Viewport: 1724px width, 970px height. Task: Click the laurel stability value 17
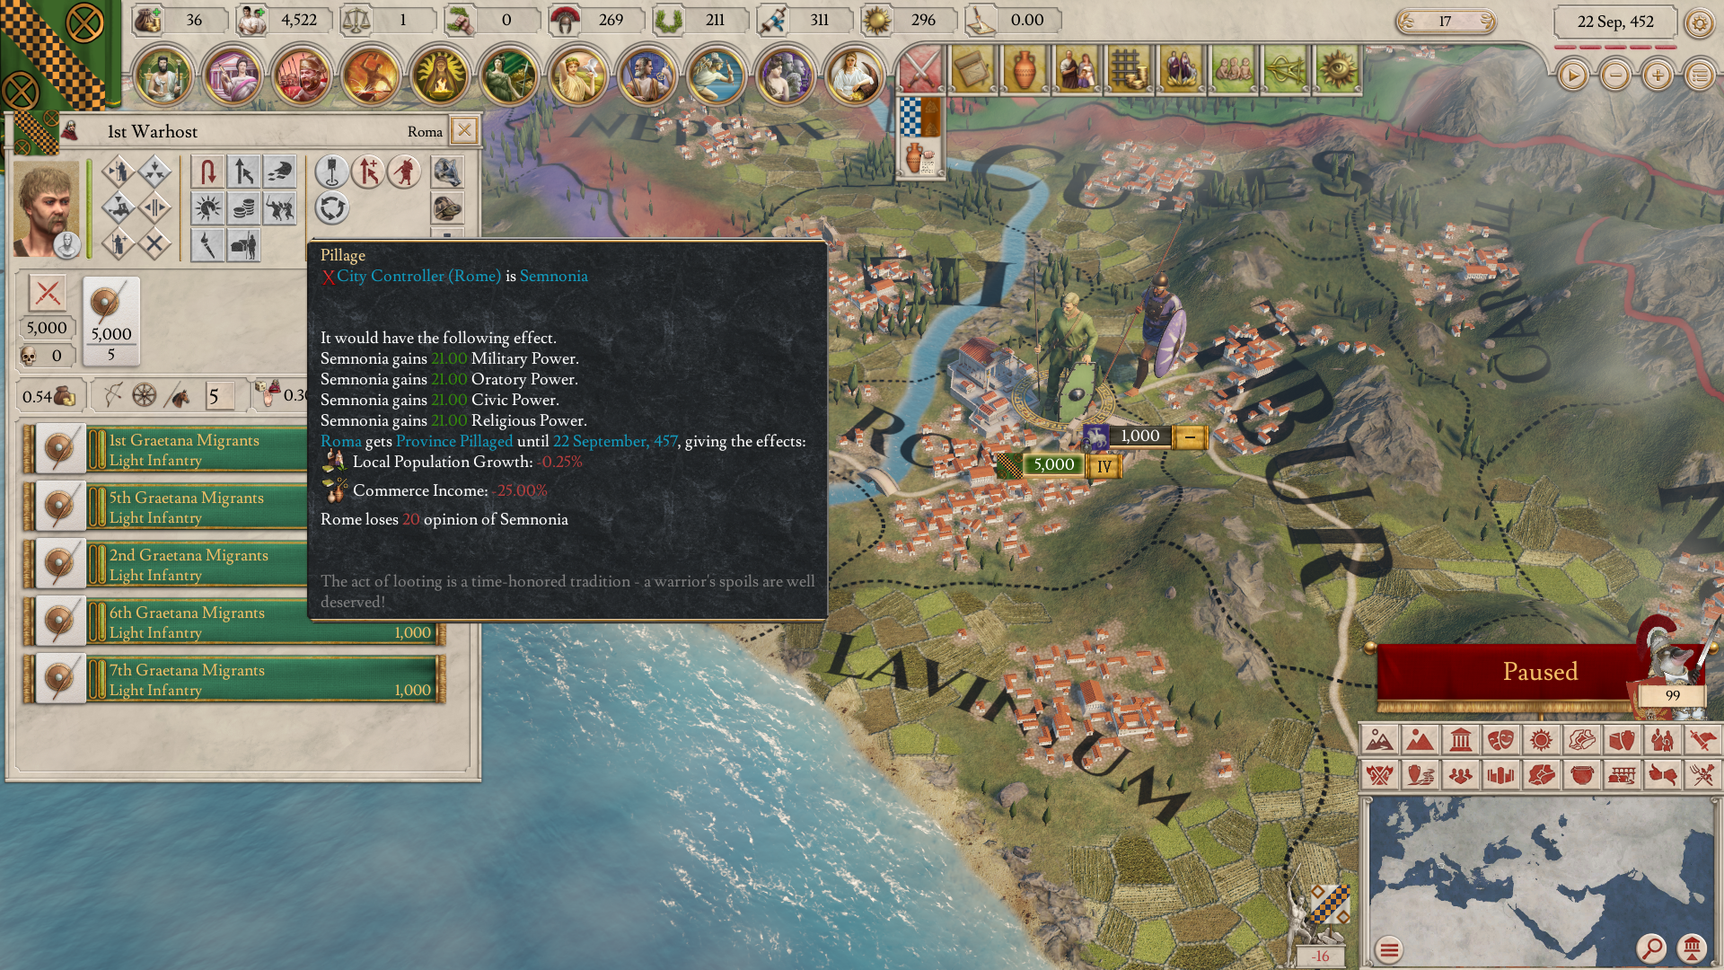1445,22
